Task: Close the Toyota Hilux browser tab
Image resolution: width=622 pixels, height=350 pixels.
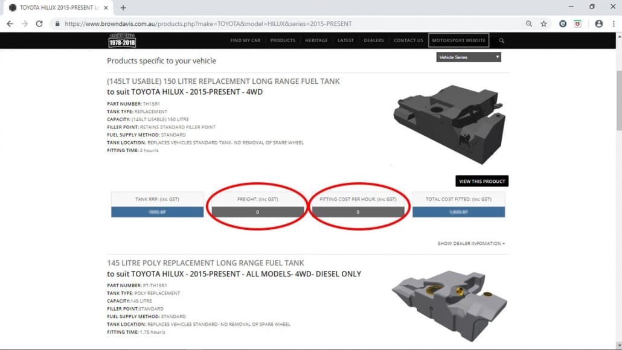Action: point(106,7)
